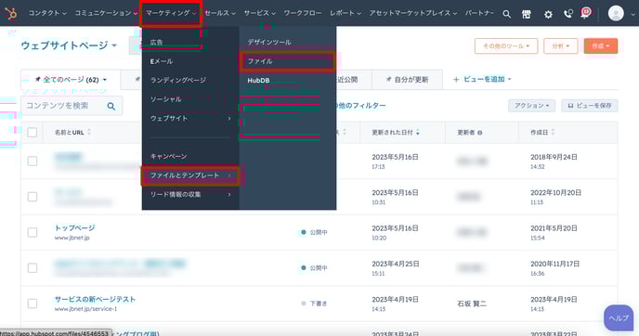Sort by 作成日 column arrows
Screen dimensions: 639x336
click(553, 133)
